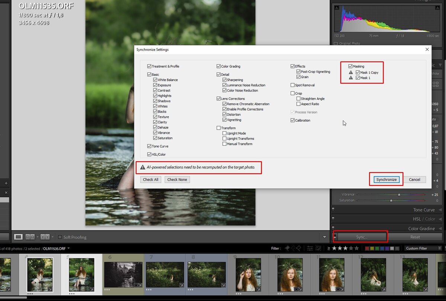The height and width of the screenshot is (301, 446).
Task: Switch to Reference view RA icon
Action: click(x=30, y=237)
